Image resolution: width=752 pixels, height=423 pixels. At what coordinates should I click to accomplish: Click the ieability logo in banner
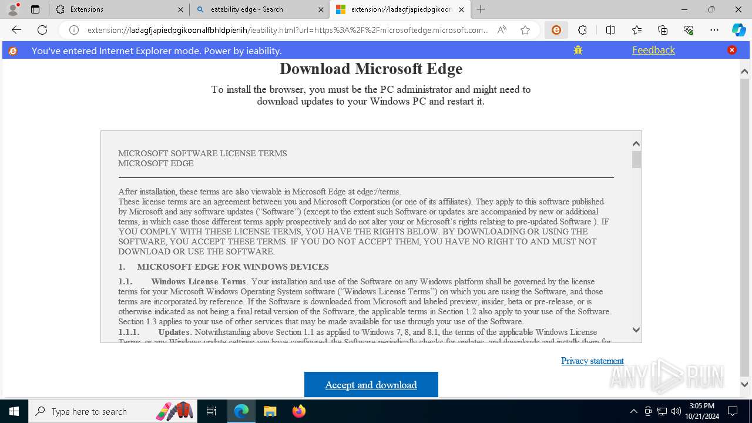tap(13, 51)
